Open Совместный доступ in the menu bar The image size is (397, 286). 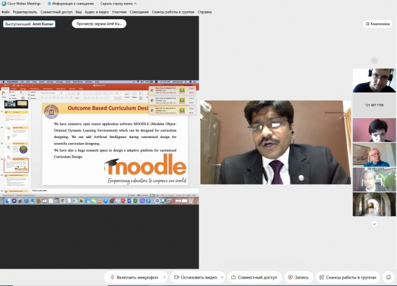(x=56, y=12)
